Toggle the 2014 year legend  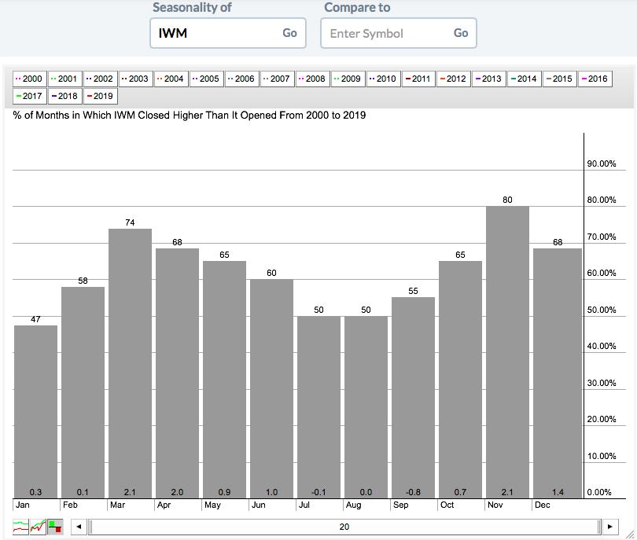525,79
